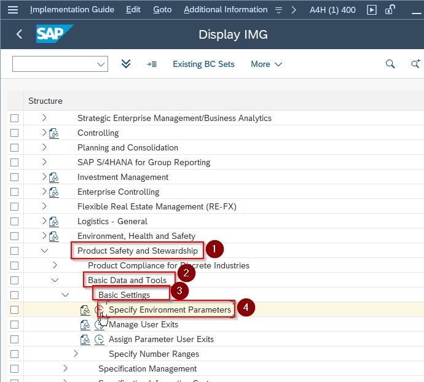Collapse the Basic Data and Tools node
424x382 pixels.
pos(55,280)
